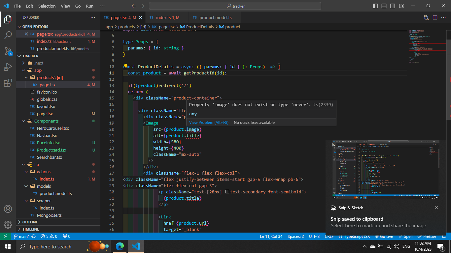The height and width of the screenshot is (253, 451).
Task: Open the Run and Debug view
Action: coord(8,67)
